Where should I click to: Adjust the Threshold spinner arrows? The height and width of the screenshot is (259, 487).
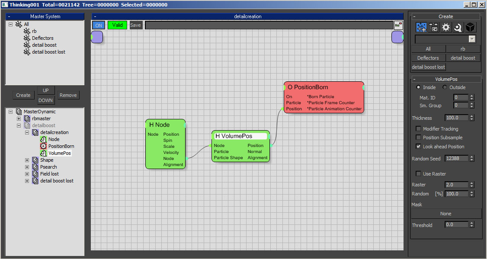472,224
